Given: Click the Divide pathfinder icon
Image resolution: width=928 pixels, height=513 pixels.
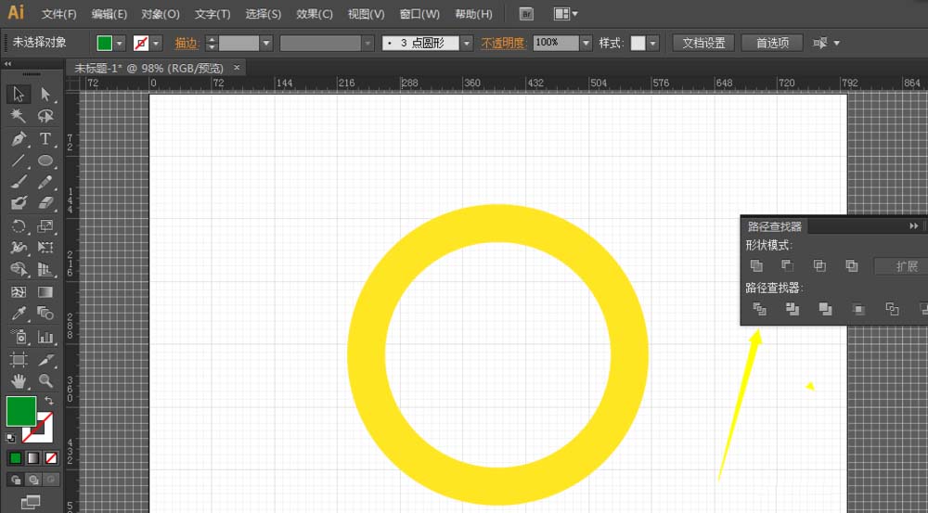Looking at the screenshot, I should (759, 309).
